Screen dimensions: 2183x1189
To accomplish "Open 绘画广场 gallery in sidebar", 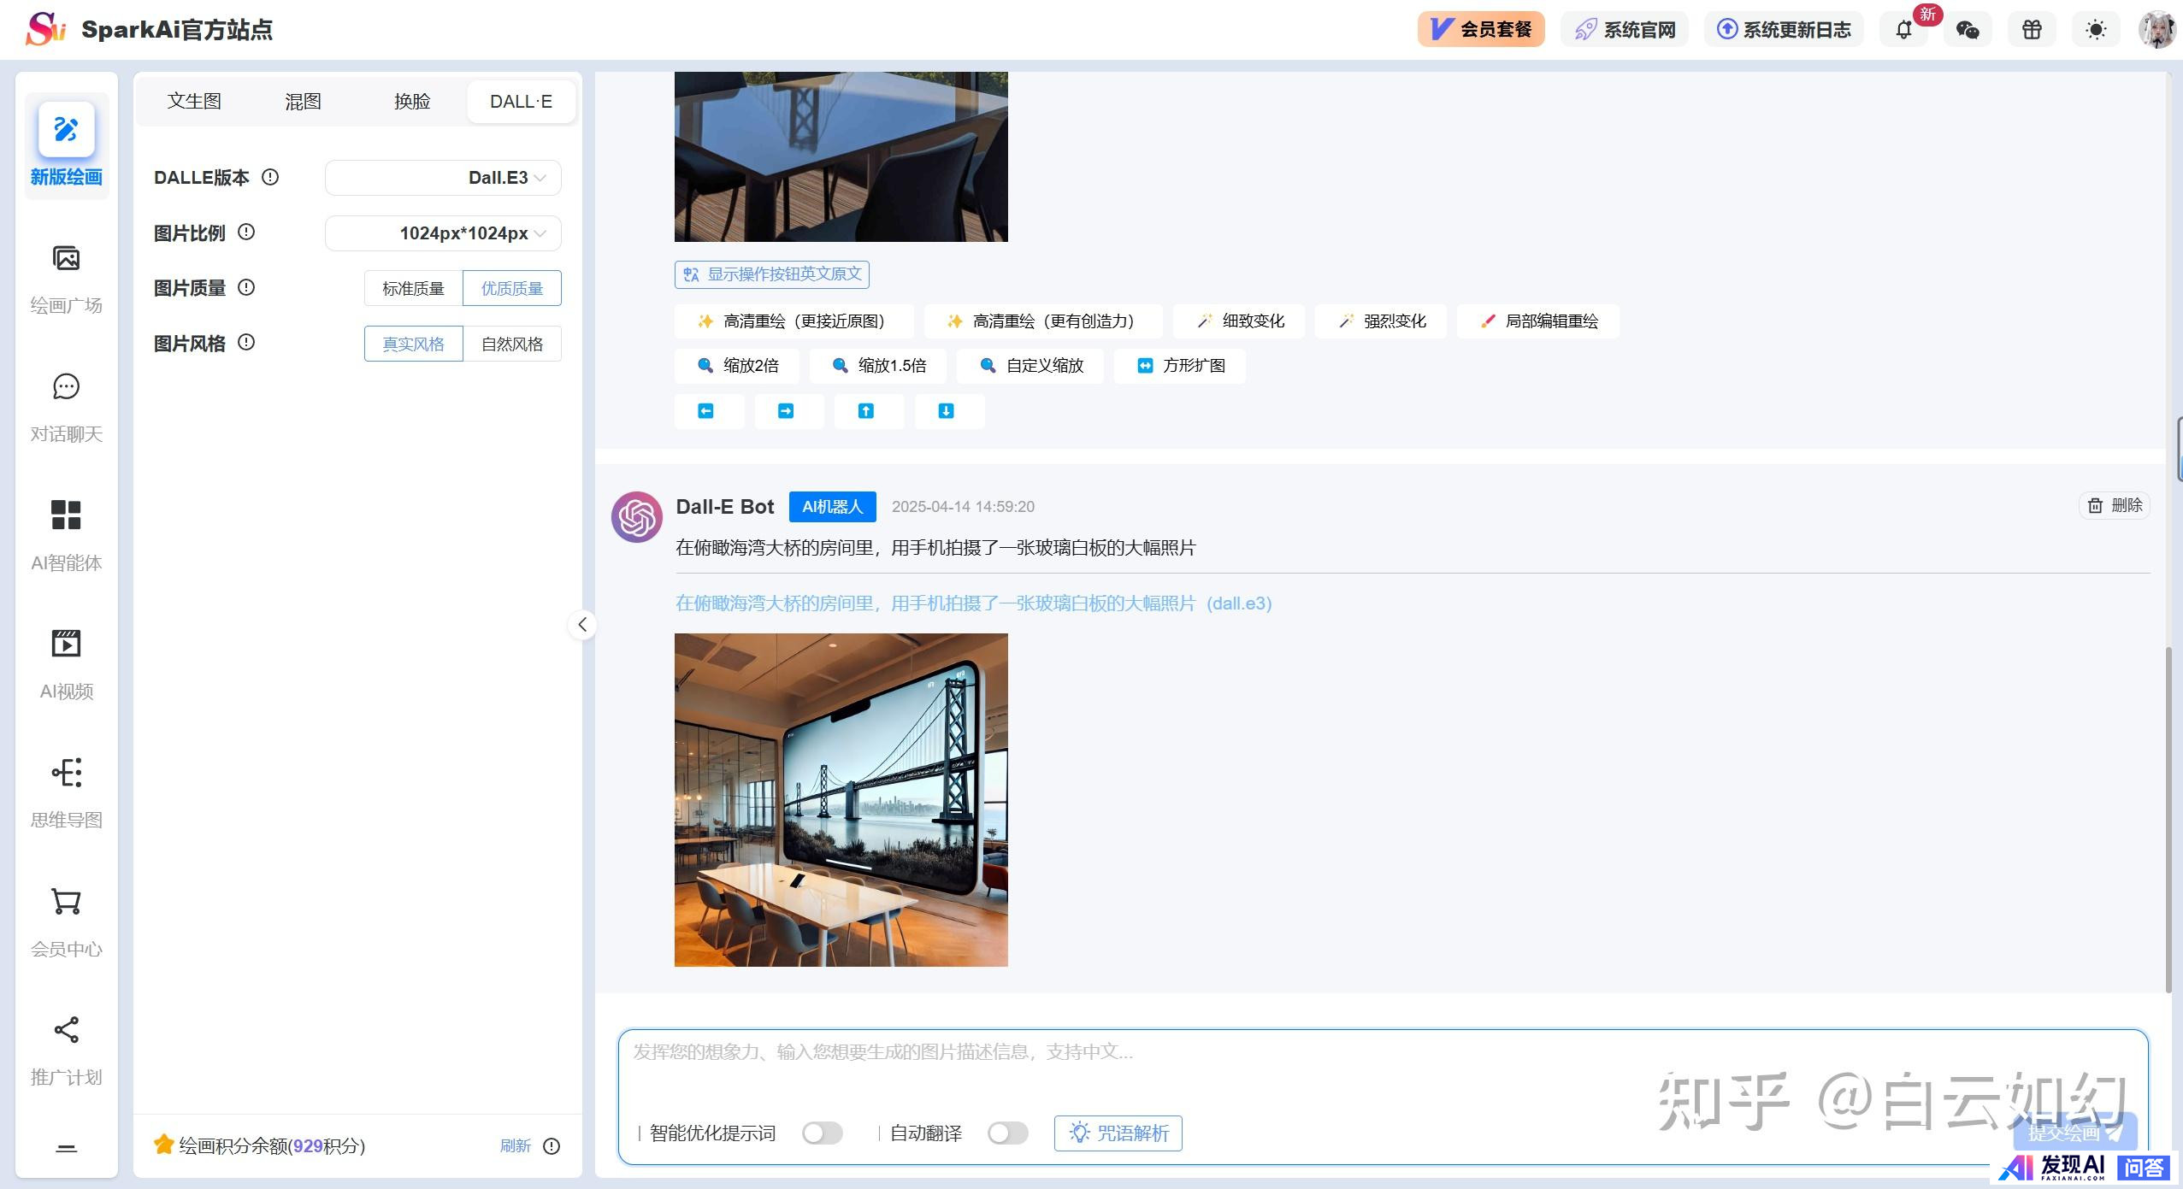I will 67,279.
